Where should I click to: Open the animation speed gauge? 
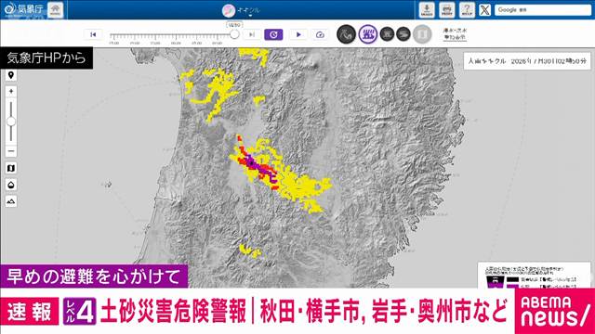[320, 34]
